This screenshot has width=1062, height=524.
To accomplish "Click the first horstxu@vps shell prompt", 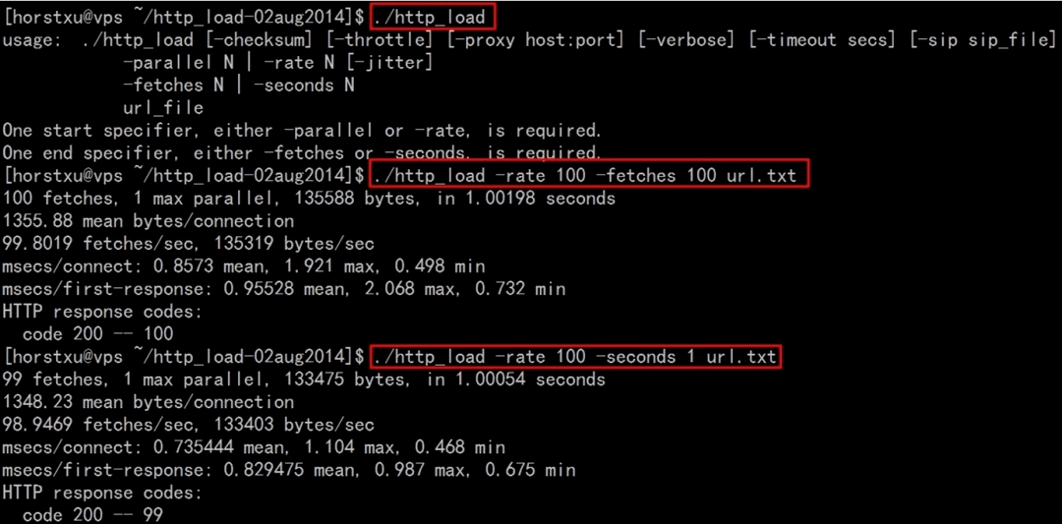I will 184,17.
